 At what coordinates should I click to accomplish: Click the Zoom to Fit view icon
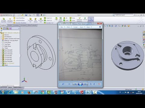click(105, 26)
